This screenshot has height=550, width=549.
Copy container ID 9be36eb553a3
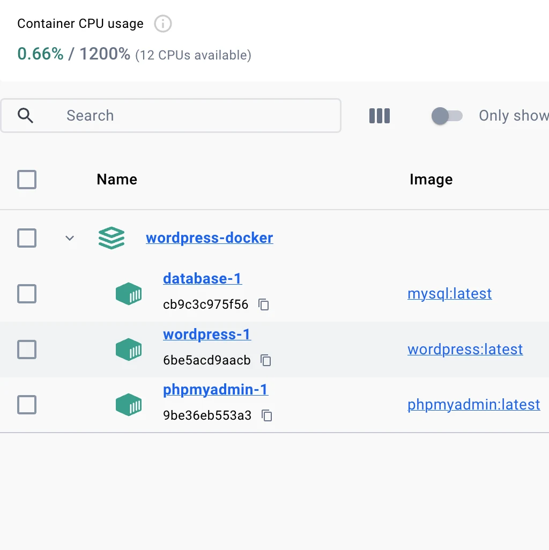tap(267, 415)
